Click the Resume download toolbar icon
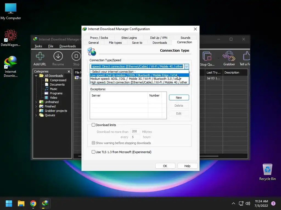Screen dimensions: 281x210 point(58,56)
